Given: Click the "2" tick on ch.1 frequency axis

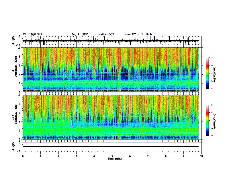Looking at the screenshot, I should 20,83.
